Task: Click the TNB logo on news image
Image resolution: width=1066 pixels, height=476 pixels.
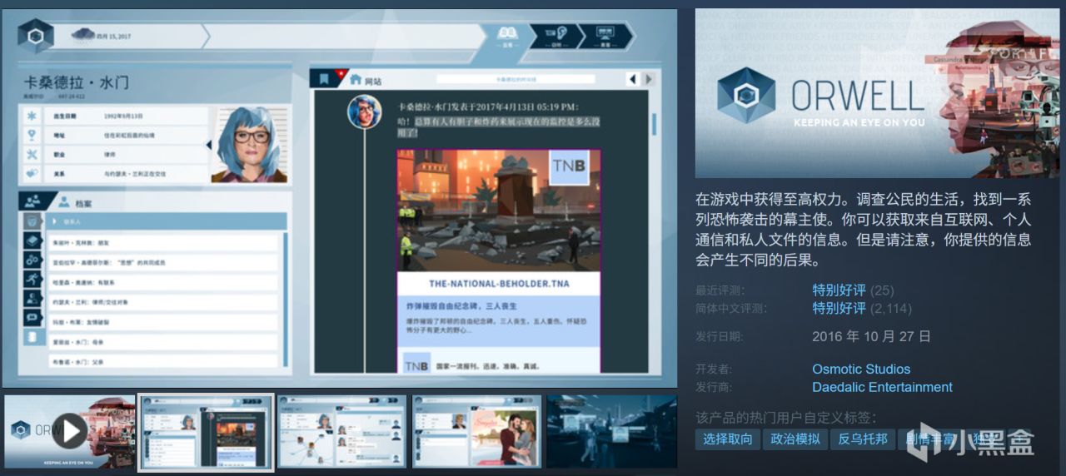Action: pyautogui.click(x=569, y=168)
